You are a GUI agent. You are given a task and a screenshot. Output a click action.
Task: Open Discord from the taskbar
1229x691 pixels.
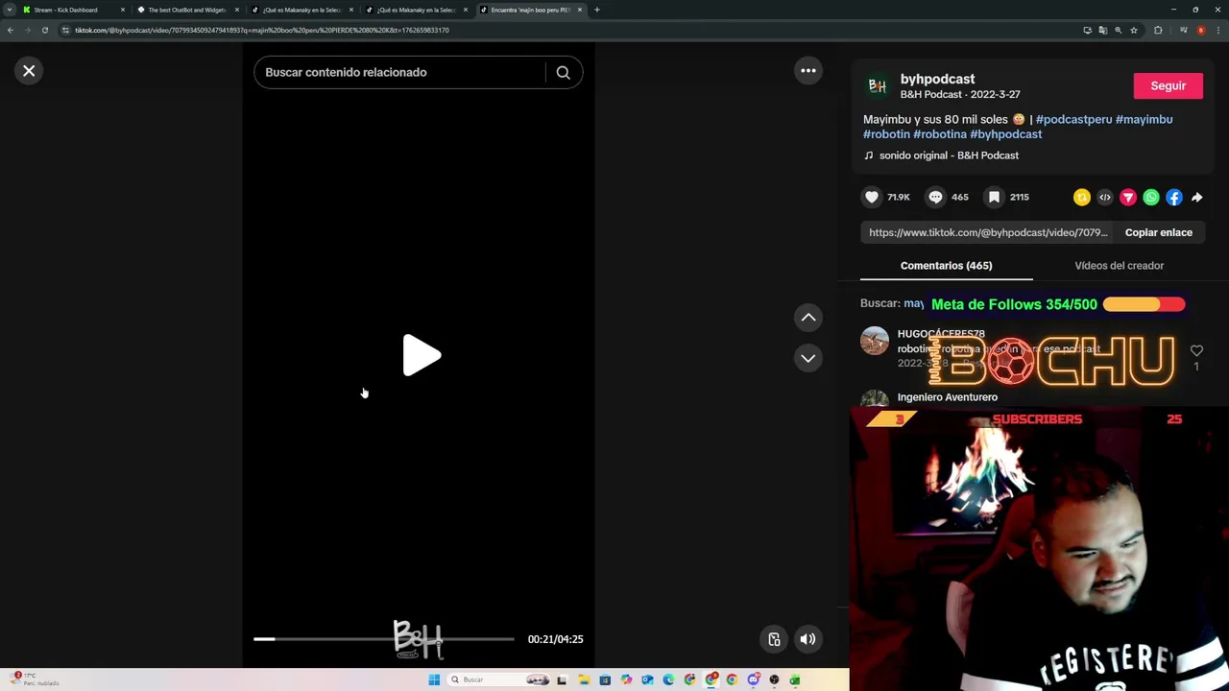[753, 679]
